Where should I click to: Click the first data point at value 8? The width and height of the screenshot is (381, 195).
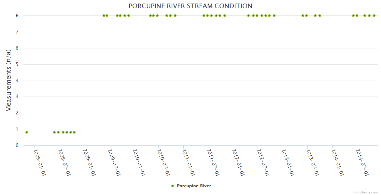pyautogui.click(x=104, y=16)
